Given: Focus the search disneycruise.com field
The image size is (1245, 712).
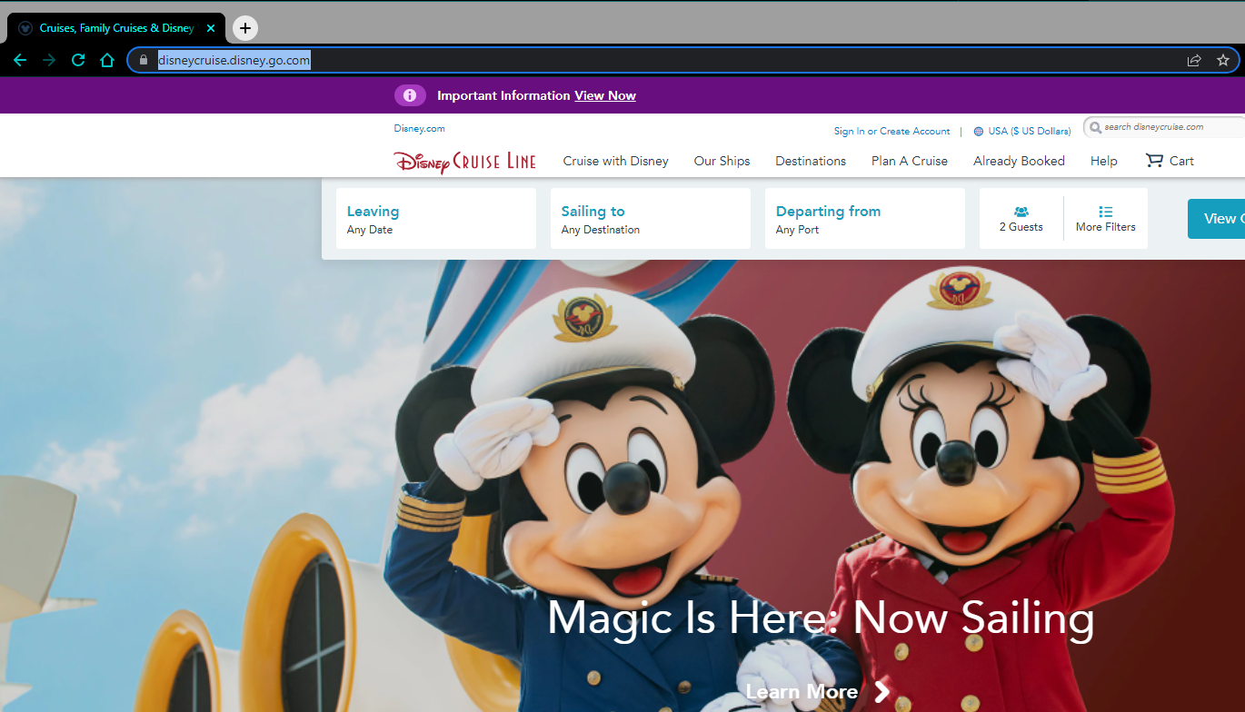Looking at the screenshot, I should [x=1165, y=127].
